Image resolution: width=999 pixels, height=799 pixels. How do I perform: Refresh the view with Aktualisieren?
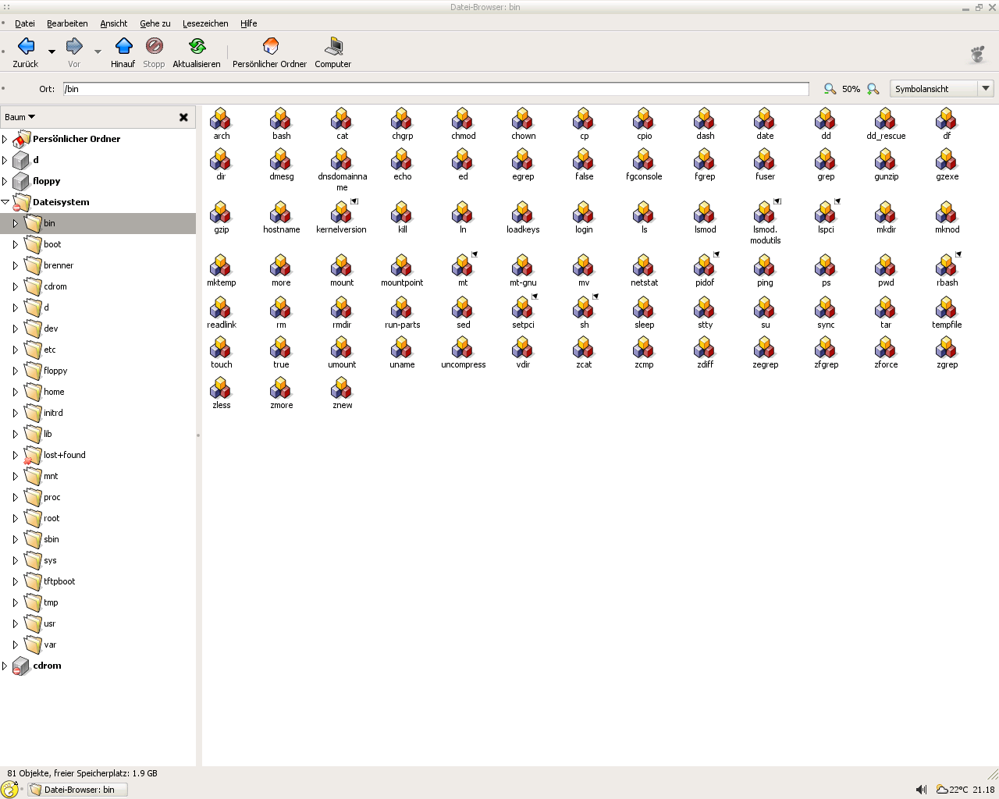tap(197, 46)
